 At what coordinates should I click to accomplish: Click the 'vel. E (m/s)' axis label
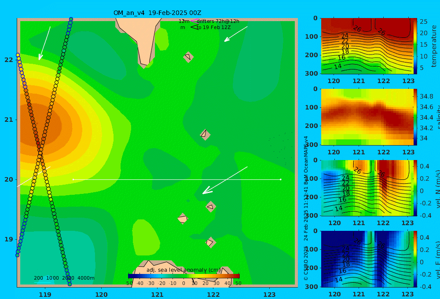pos(437,260)
